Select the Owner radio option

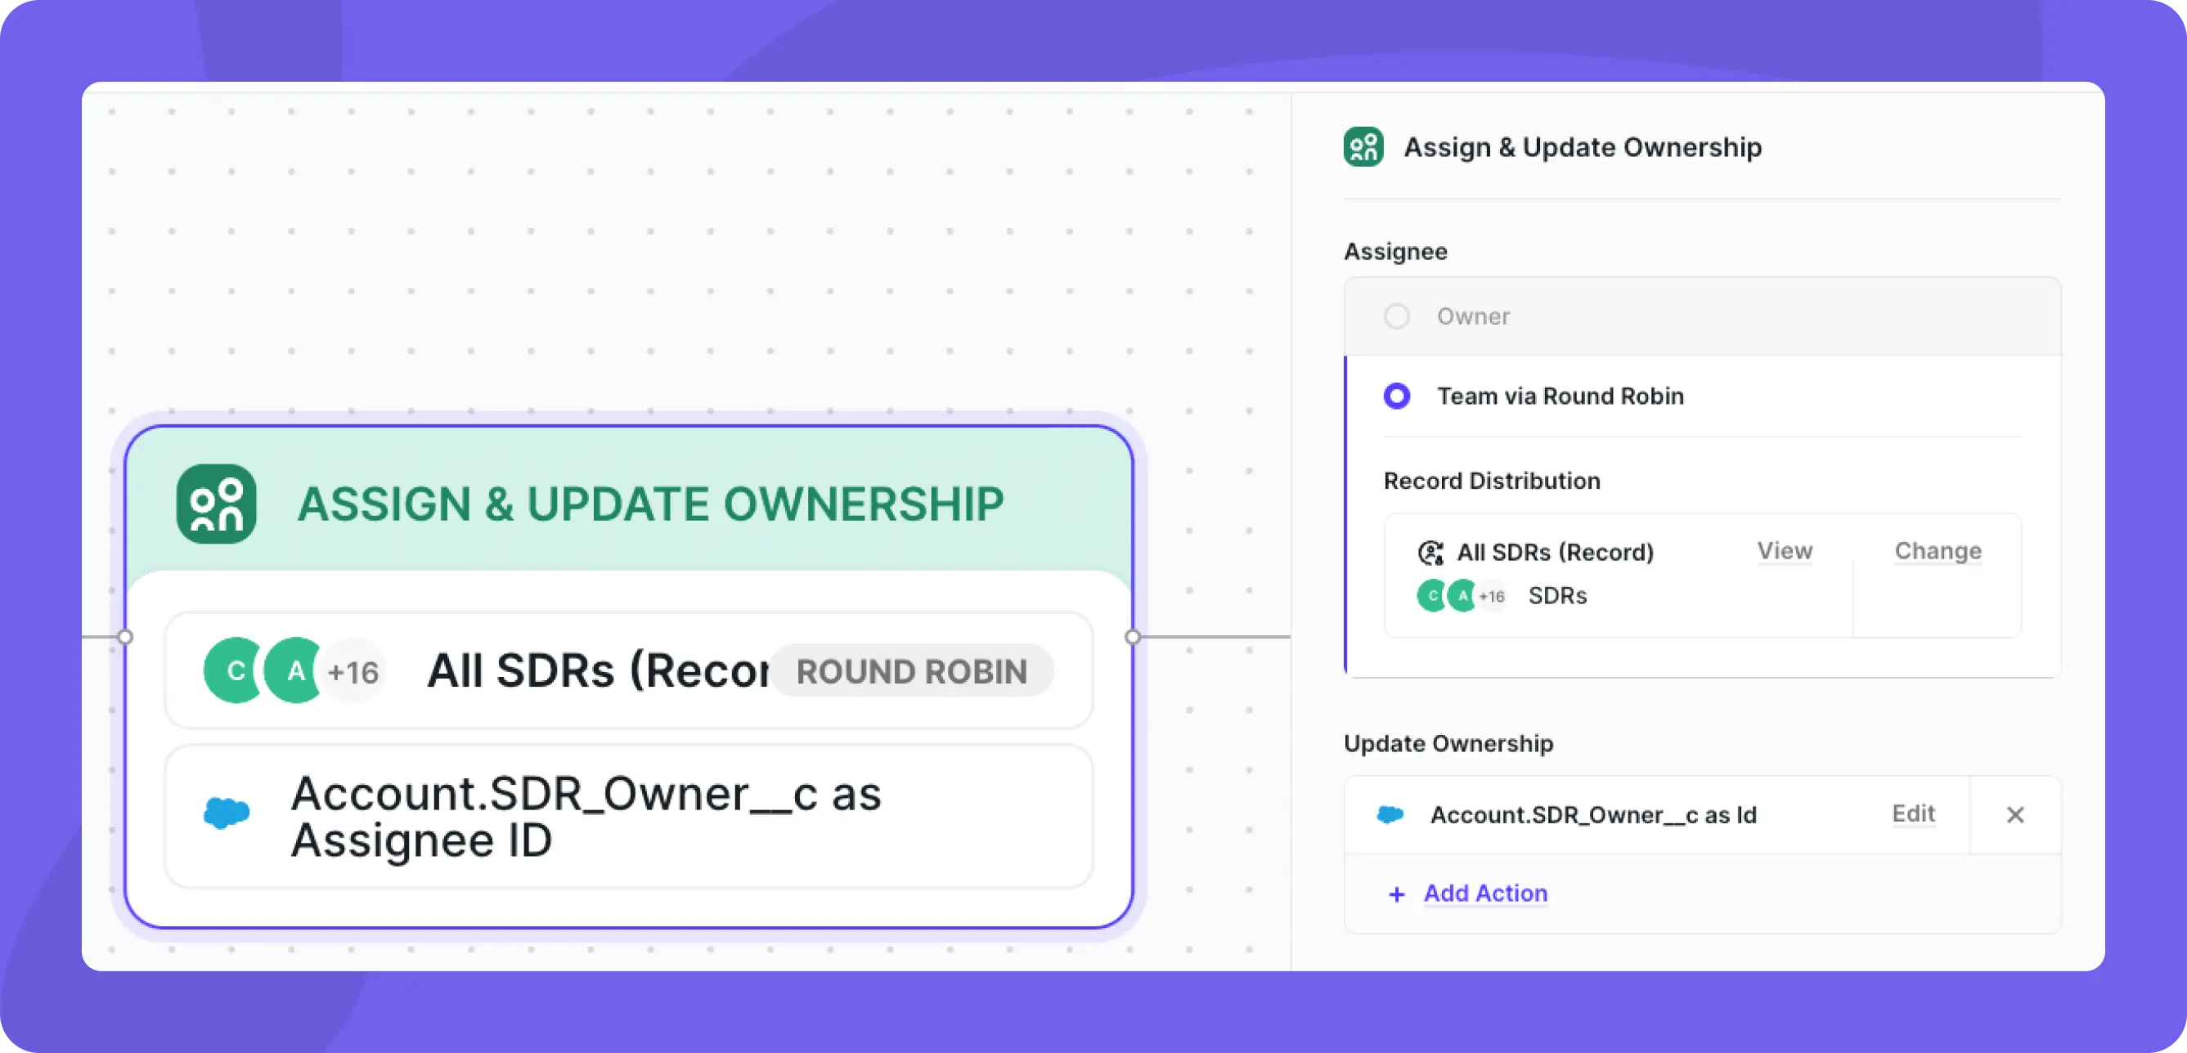[x=1397, y=316]
